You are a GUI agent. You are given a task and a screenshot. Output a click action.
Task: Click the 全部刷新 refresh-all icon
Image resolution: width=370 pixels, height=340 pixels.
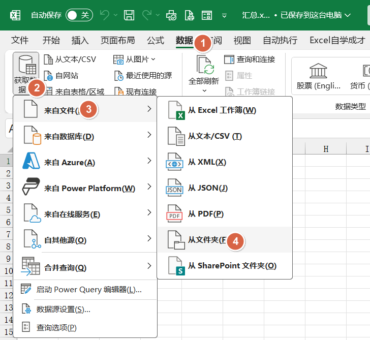click(x=204, y=66)
